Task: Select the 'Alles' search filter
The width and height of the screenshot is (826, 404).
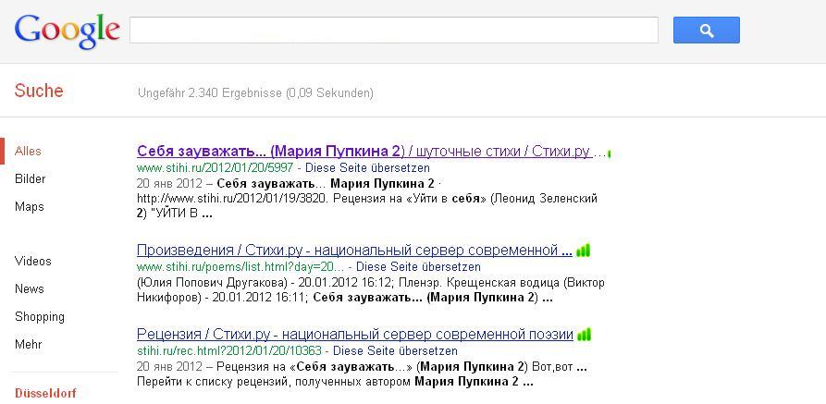Action: pos(28,152)
